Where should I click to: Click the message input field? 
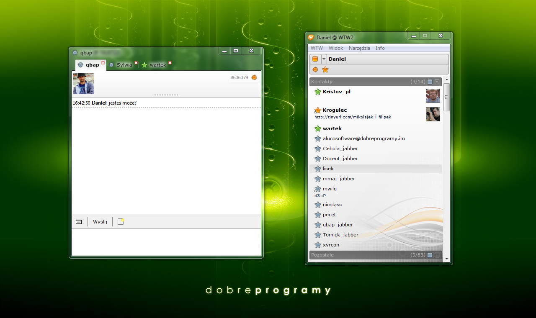(166, 242)
